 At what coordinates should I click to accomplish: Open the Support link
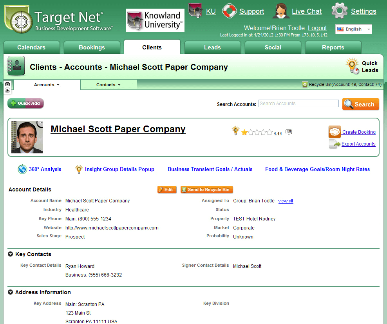[x=251, y=11]
